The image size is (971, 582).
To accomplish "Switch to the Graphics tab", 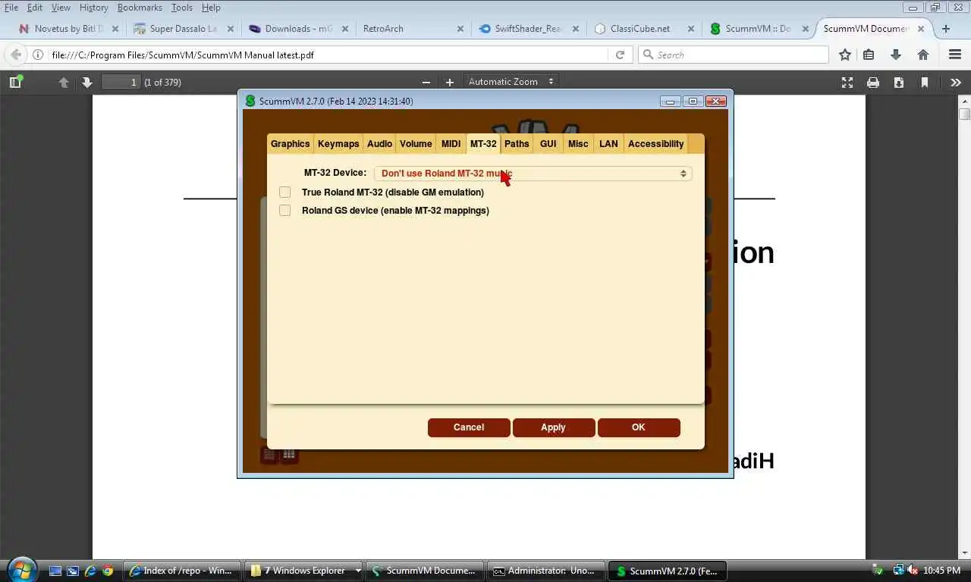I will pos(290,144).
